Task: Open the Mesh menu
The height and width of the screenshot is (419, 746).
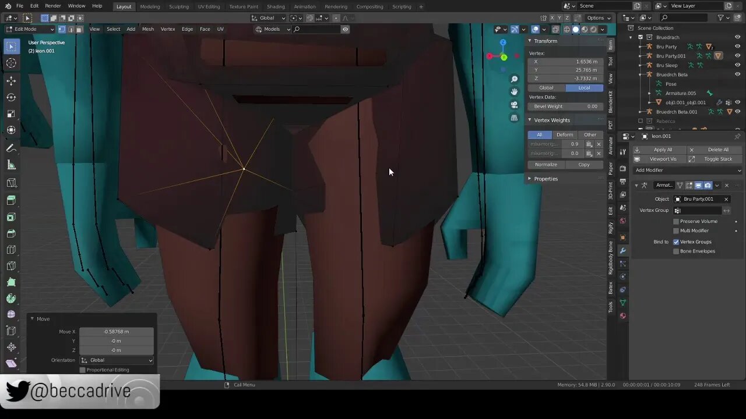Action: (x=148, y=29)
